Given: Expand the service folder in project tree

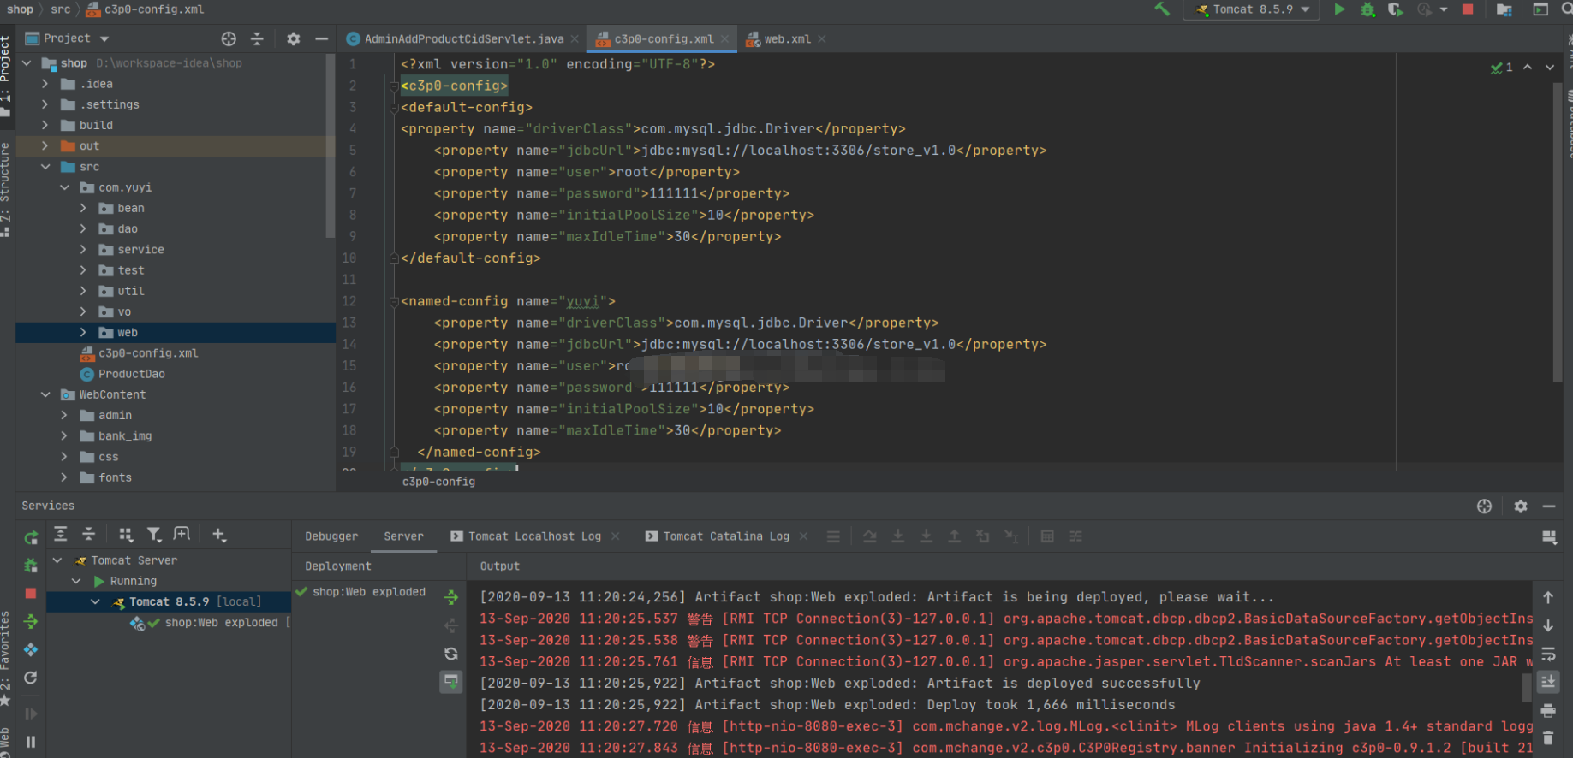Looking at the screenshot, I should (83, 250).
